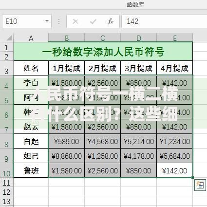Click the 妲己 name cell
The height and width of the screenshot is (207, 207).
click(x=31, y=156)
